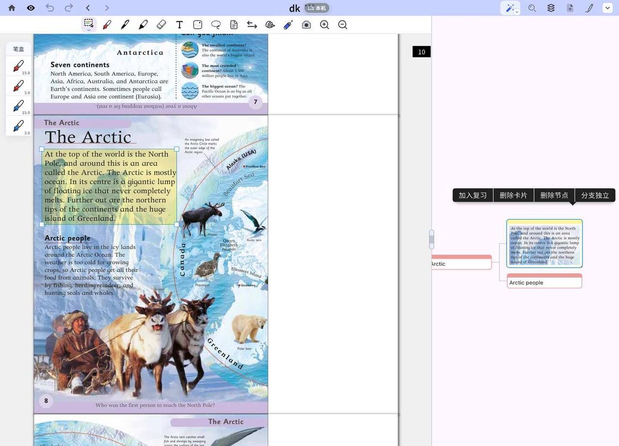Click the 笔盒 pen box header
Image resolution: width=619 pixels, height=446 pixels.
[18, 49]
